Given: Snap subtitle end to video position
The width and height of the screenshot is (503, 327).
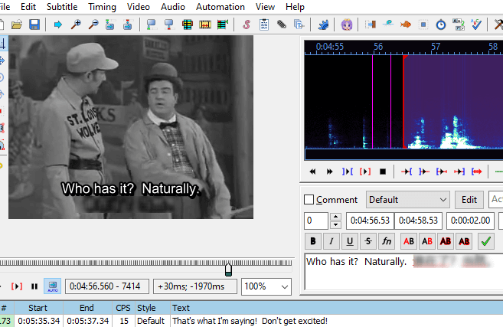Looking at the screenshot, I should coord(168,25).
